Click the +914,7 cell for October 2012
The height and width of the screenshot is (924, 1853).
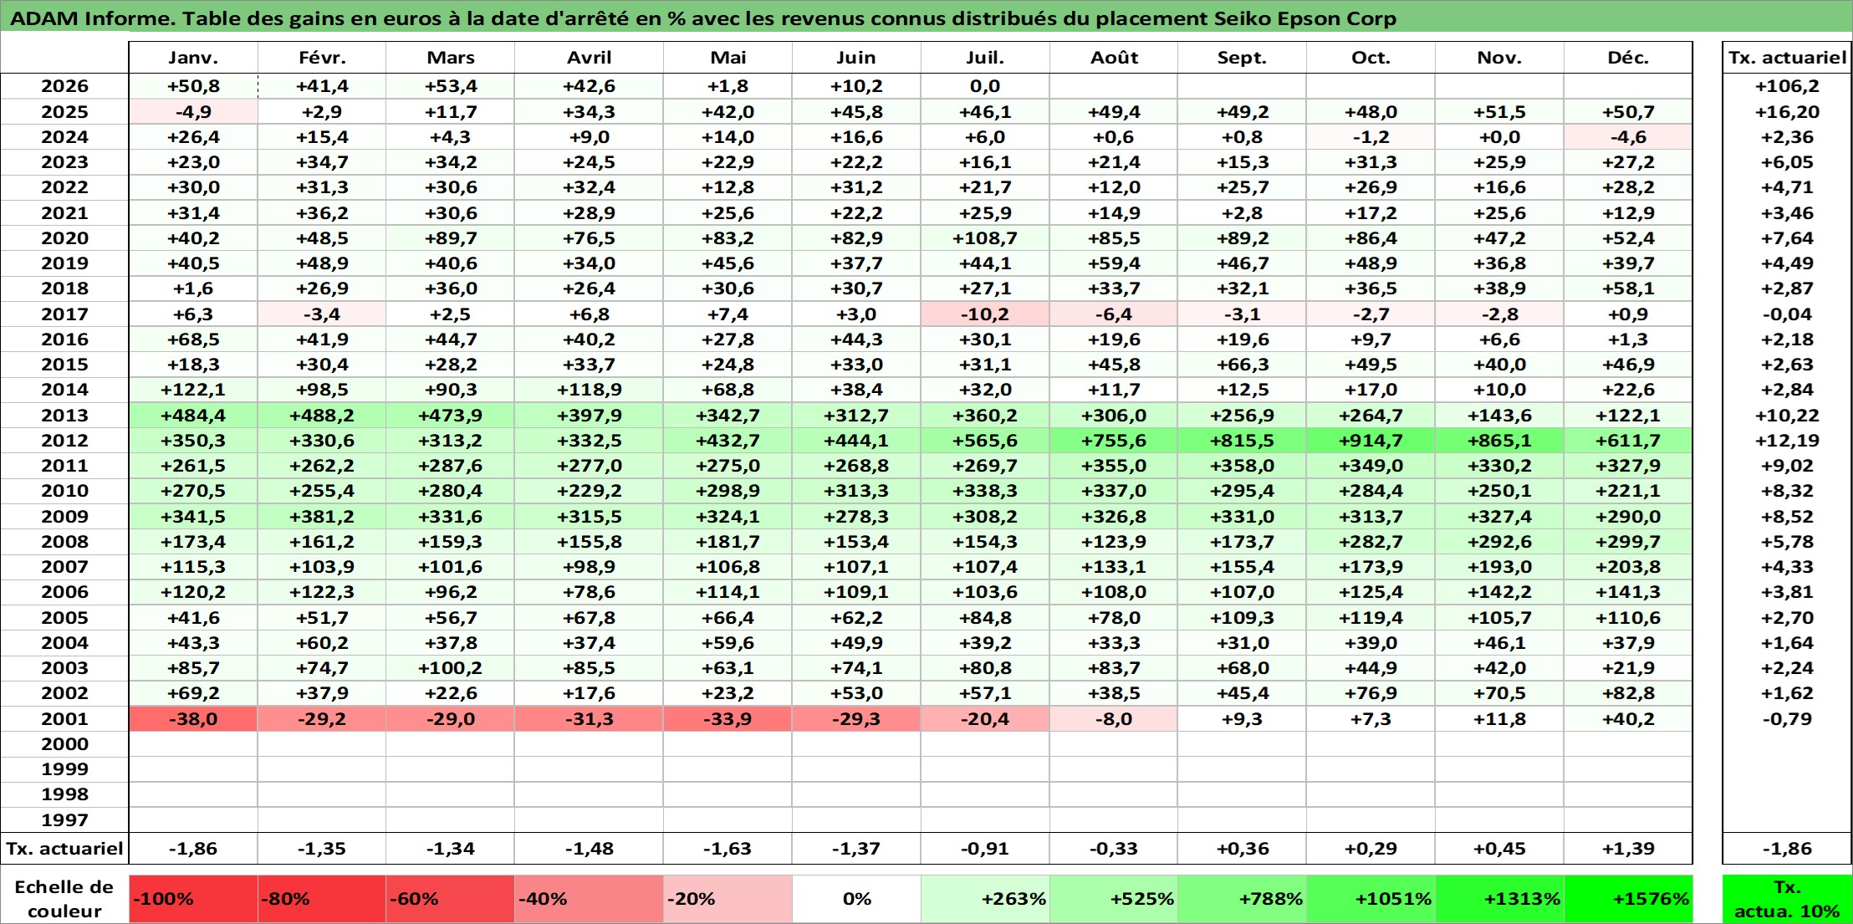pos(1371,441)
